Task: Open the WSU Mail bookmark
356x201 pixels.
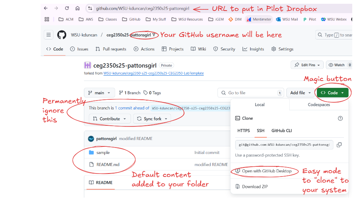Action: [287, 19]
